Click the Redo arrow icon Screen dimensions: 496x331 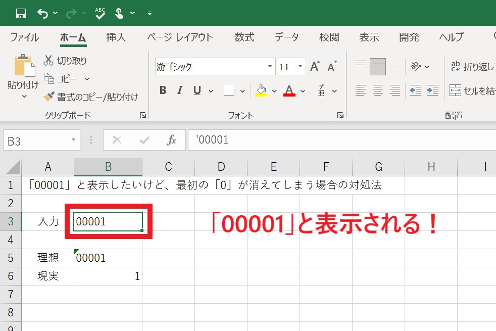coord(71,13)
